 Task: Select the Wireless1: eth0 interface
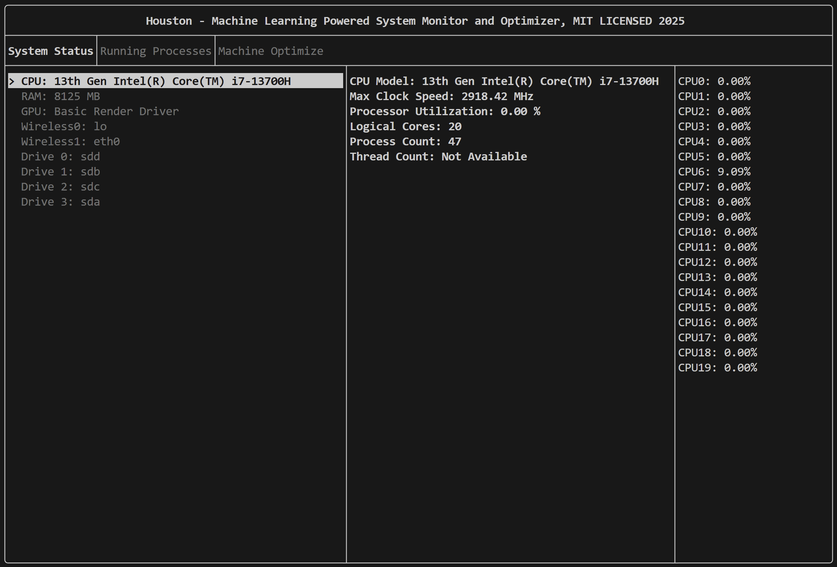point(70,141)
